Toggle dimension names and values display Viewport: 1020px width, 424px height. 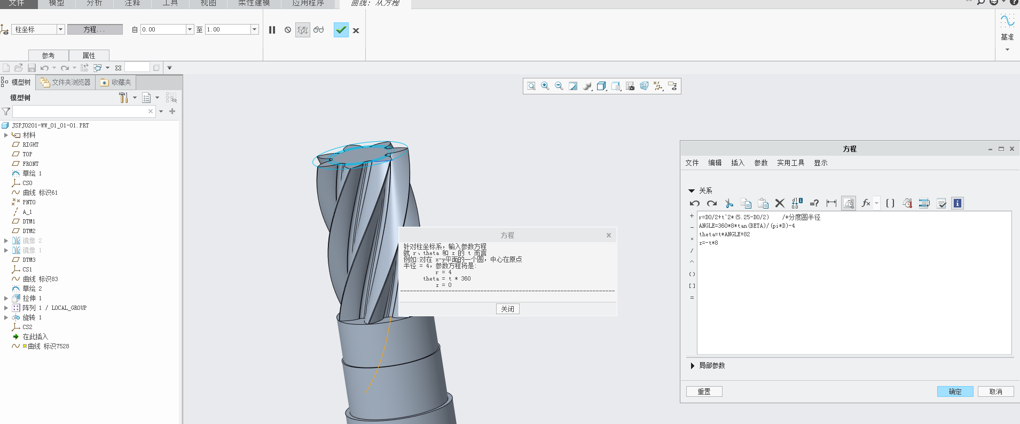(x=797, y=203)
